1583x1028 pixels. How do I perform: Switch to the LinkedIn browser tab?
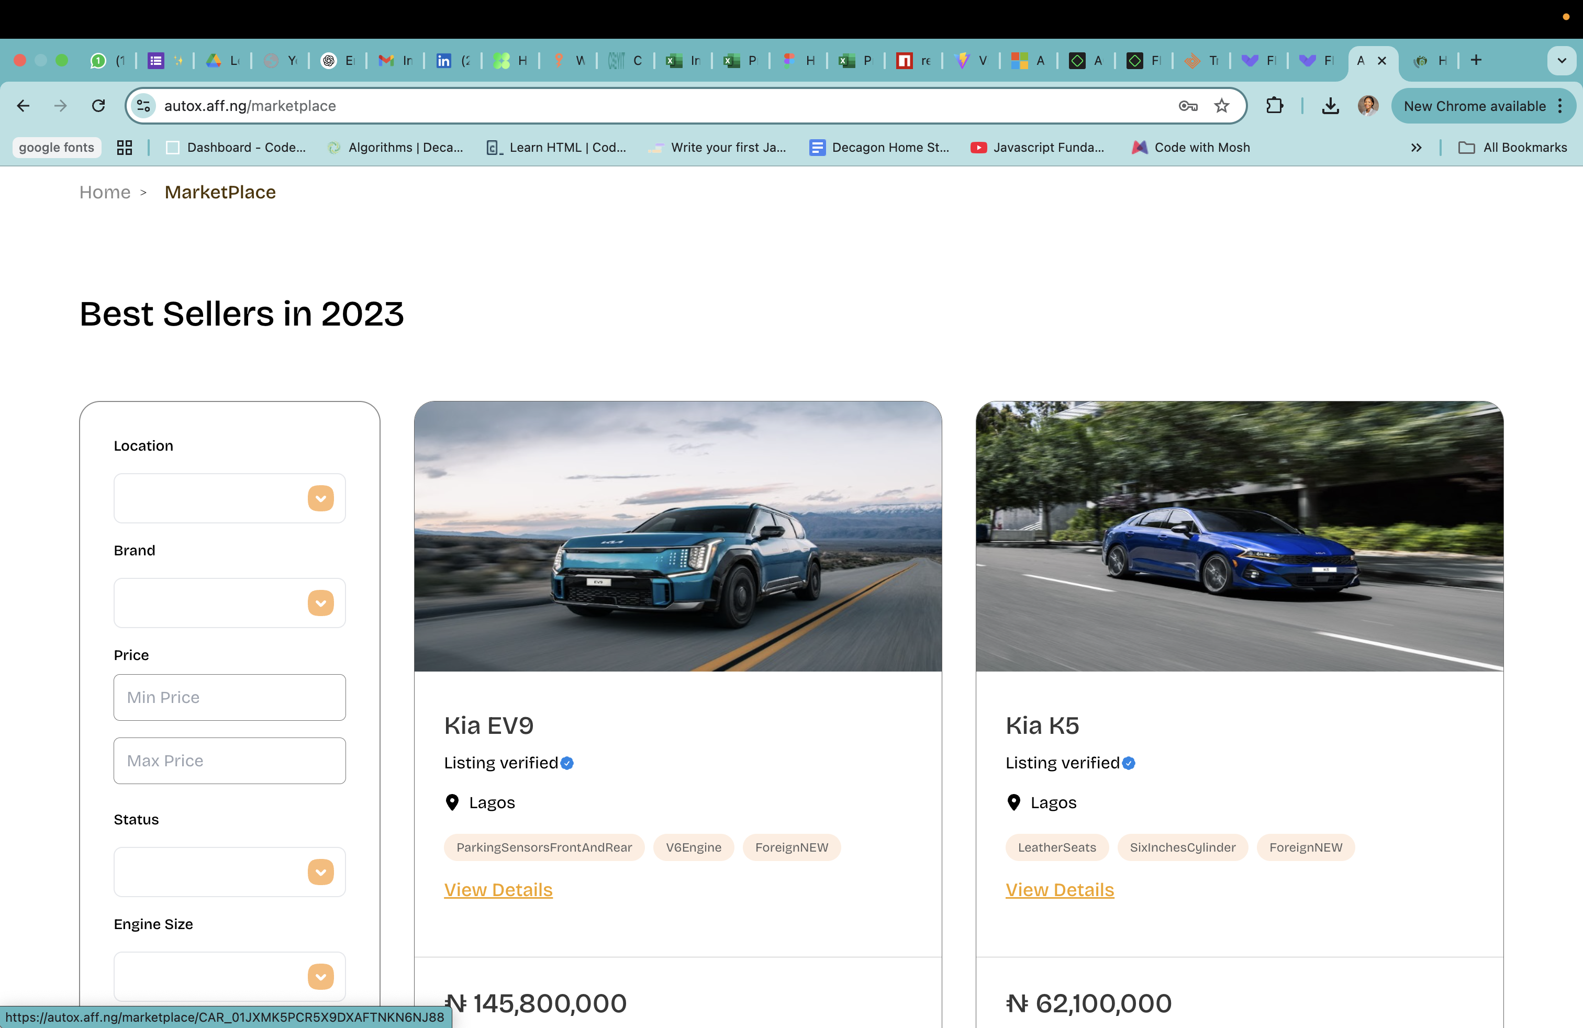(452, 61)
